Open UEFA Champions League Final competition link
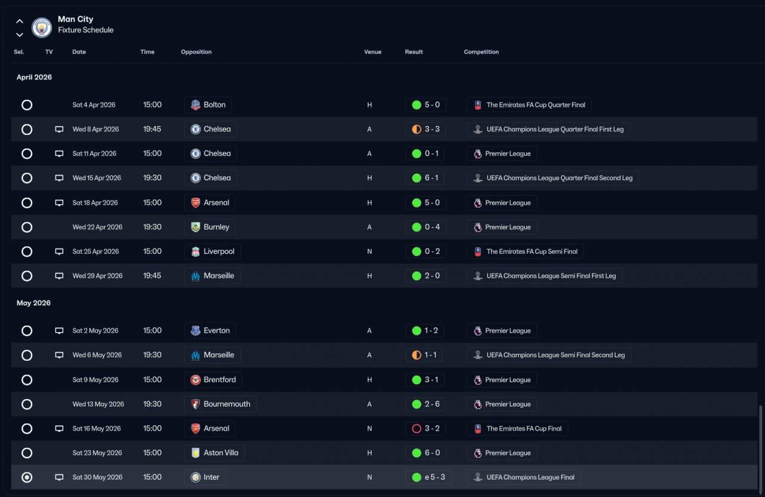 click(524, 477)
